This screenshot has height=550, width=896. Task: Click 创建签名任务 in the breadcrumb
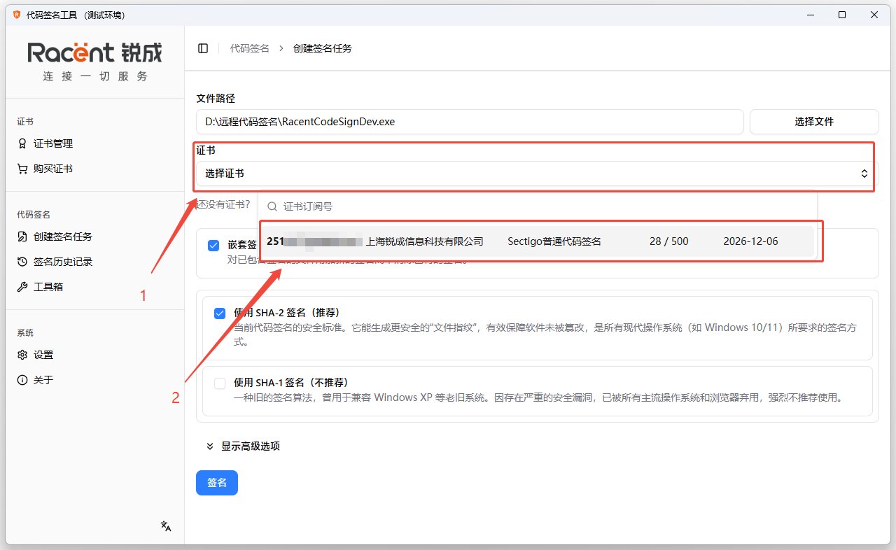pyautogui.click(x=323, y=48)
